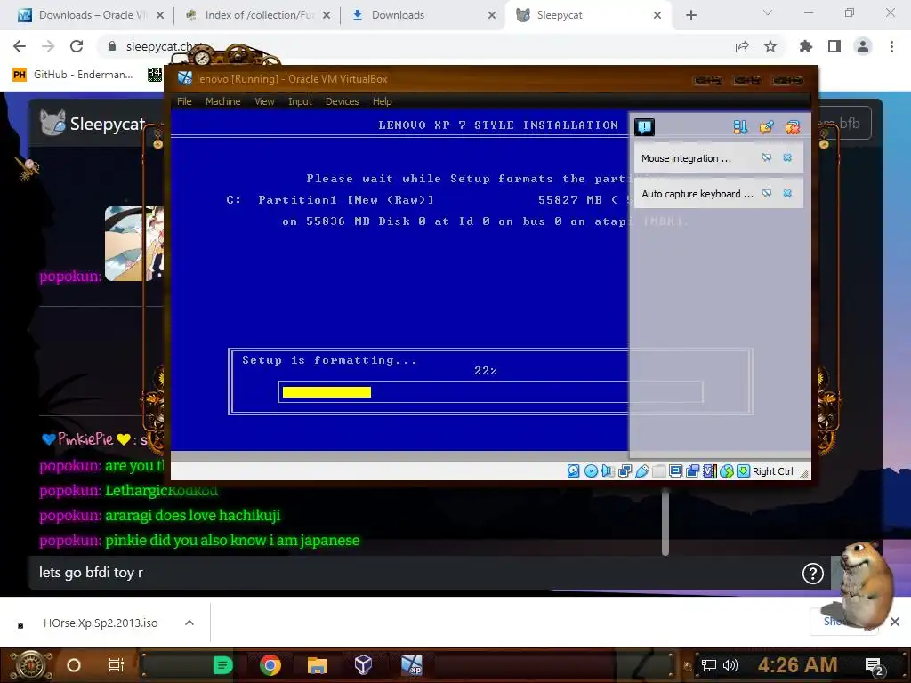Click the network adapters status icon
Viewport: 911px width, 683px height.
click(625, 471)
